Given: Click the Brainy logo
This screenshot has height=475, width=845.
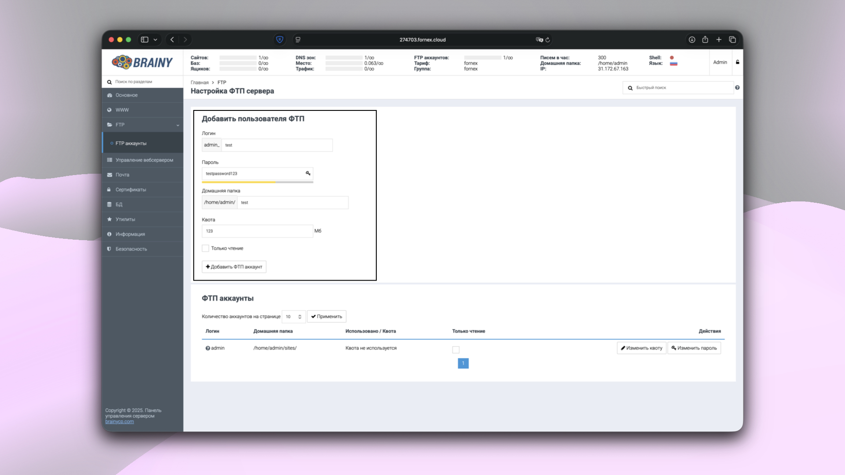Looking at the screenshot, I should click(142, 62).
